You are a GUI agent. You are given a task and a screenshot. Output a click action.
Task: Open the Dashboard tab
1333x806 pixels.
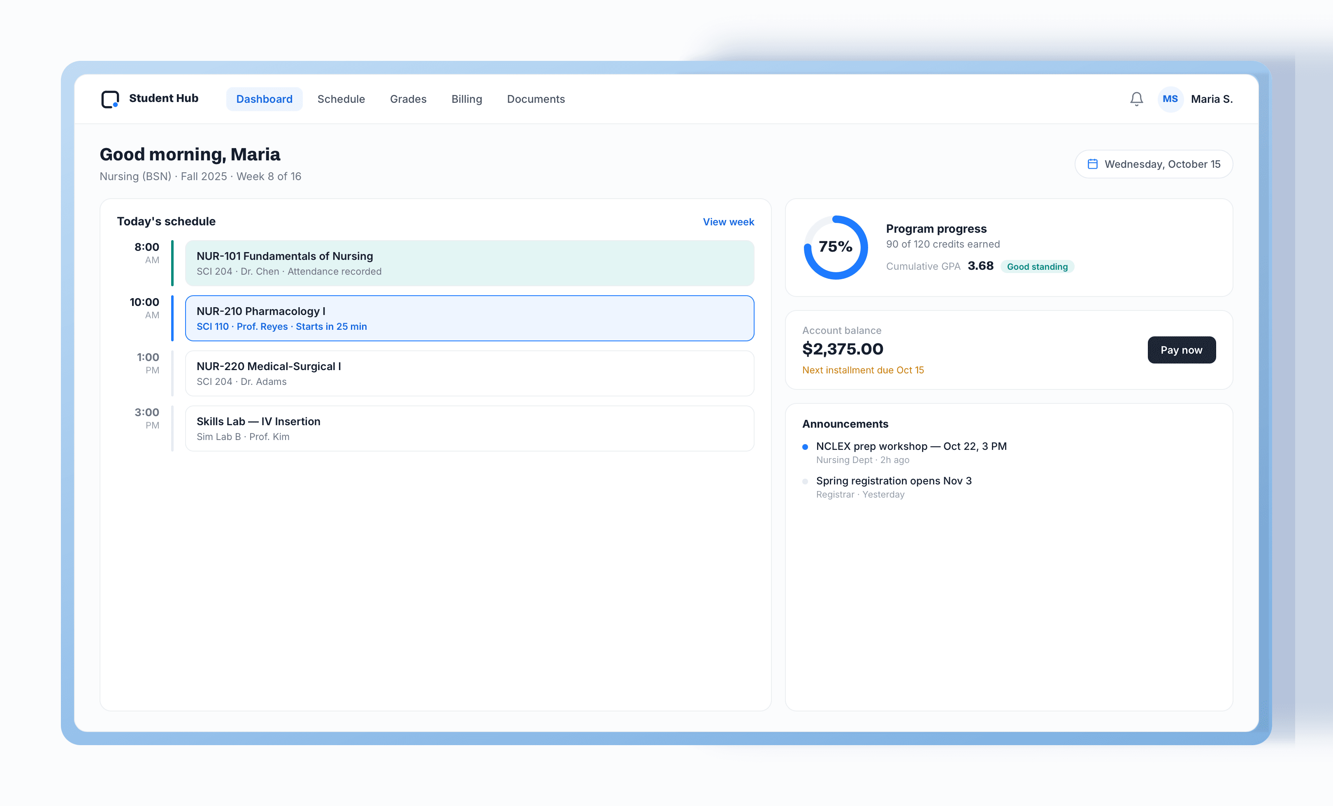tap(264, 99)
